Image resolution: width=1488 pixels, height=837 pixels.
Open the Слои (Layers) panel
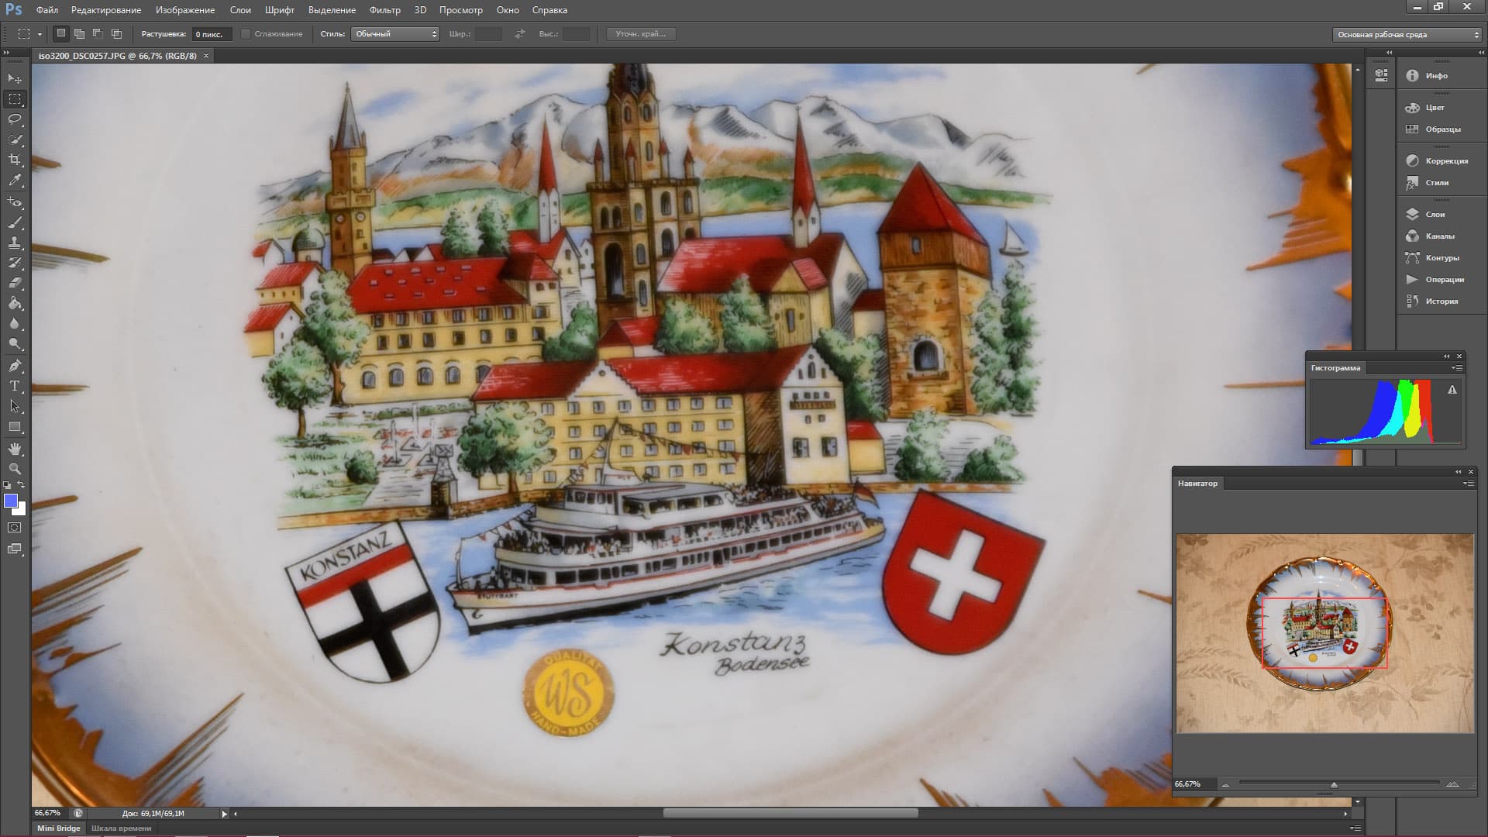1434,215
